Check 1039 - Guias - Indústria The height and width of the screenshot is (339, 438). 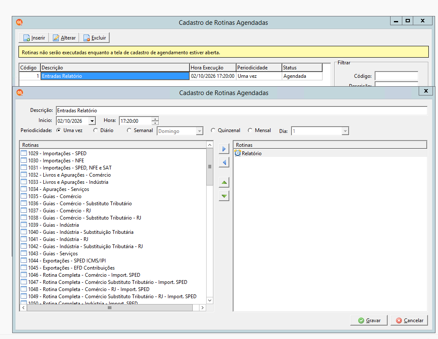(x=24, y=225)
